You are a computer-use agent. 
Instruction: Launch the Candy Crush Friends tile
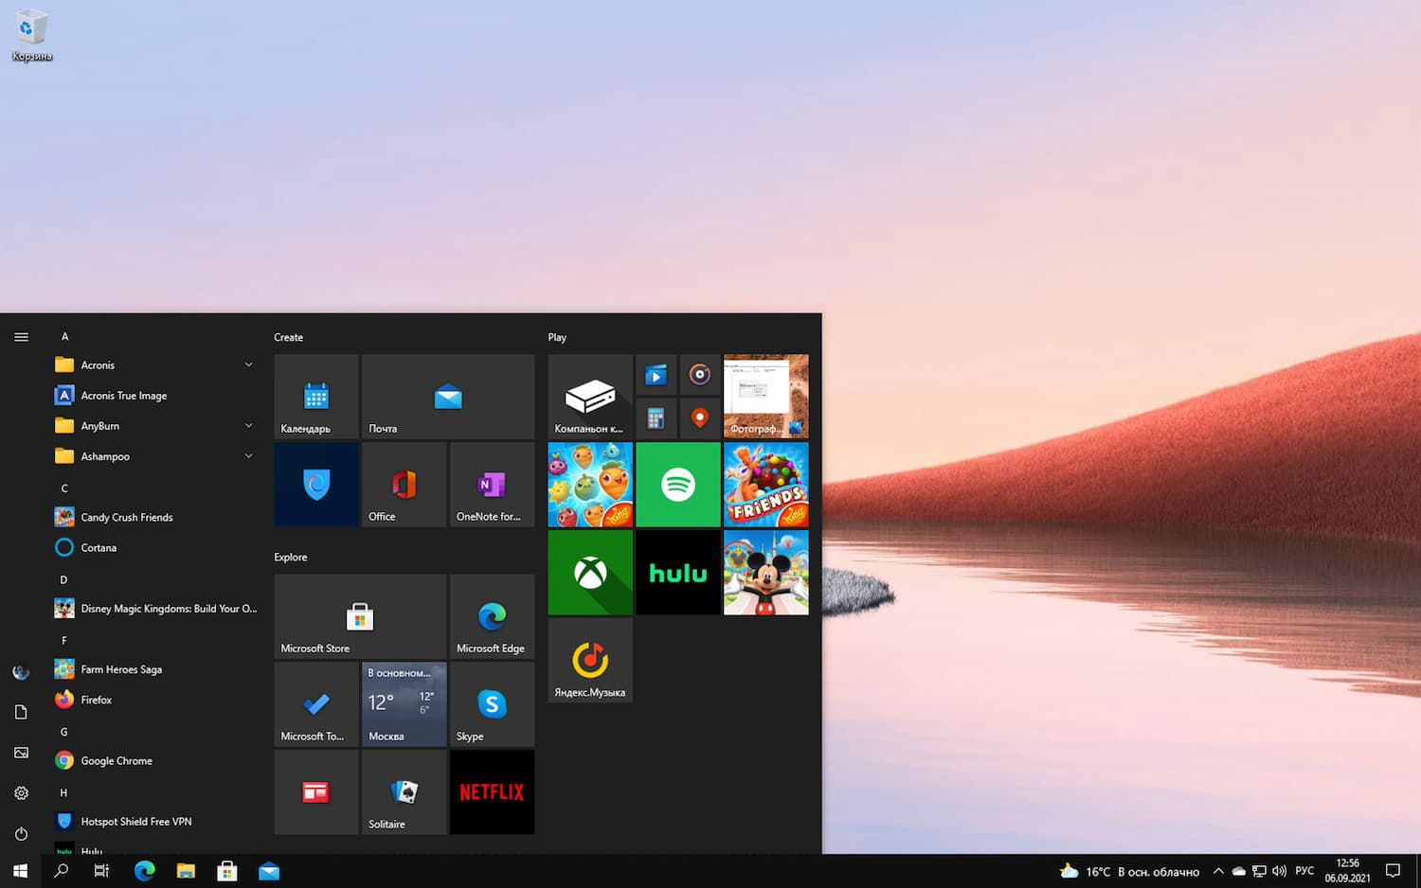click(766, 485)
